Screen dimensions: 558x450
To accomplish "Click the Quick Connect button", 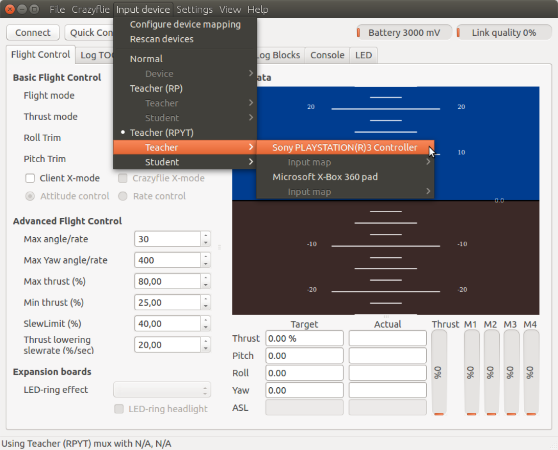I will (x=89, y=33).
